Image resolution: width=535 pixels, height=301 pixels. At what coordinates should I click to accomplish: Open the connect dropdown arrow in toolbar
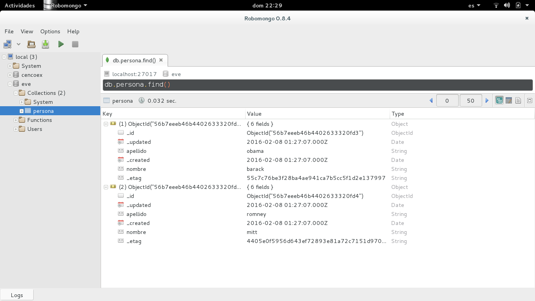point(18,44)
